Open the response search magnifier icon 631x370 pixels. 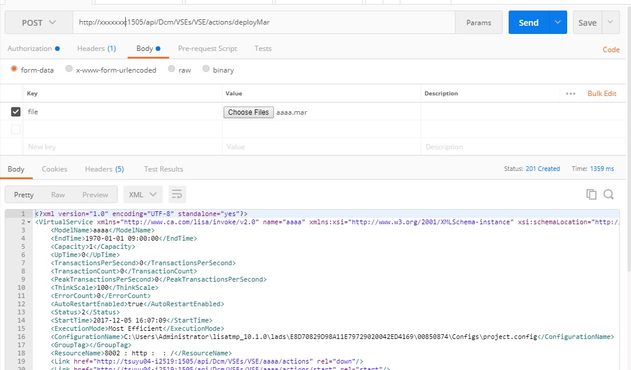(609, 194)
